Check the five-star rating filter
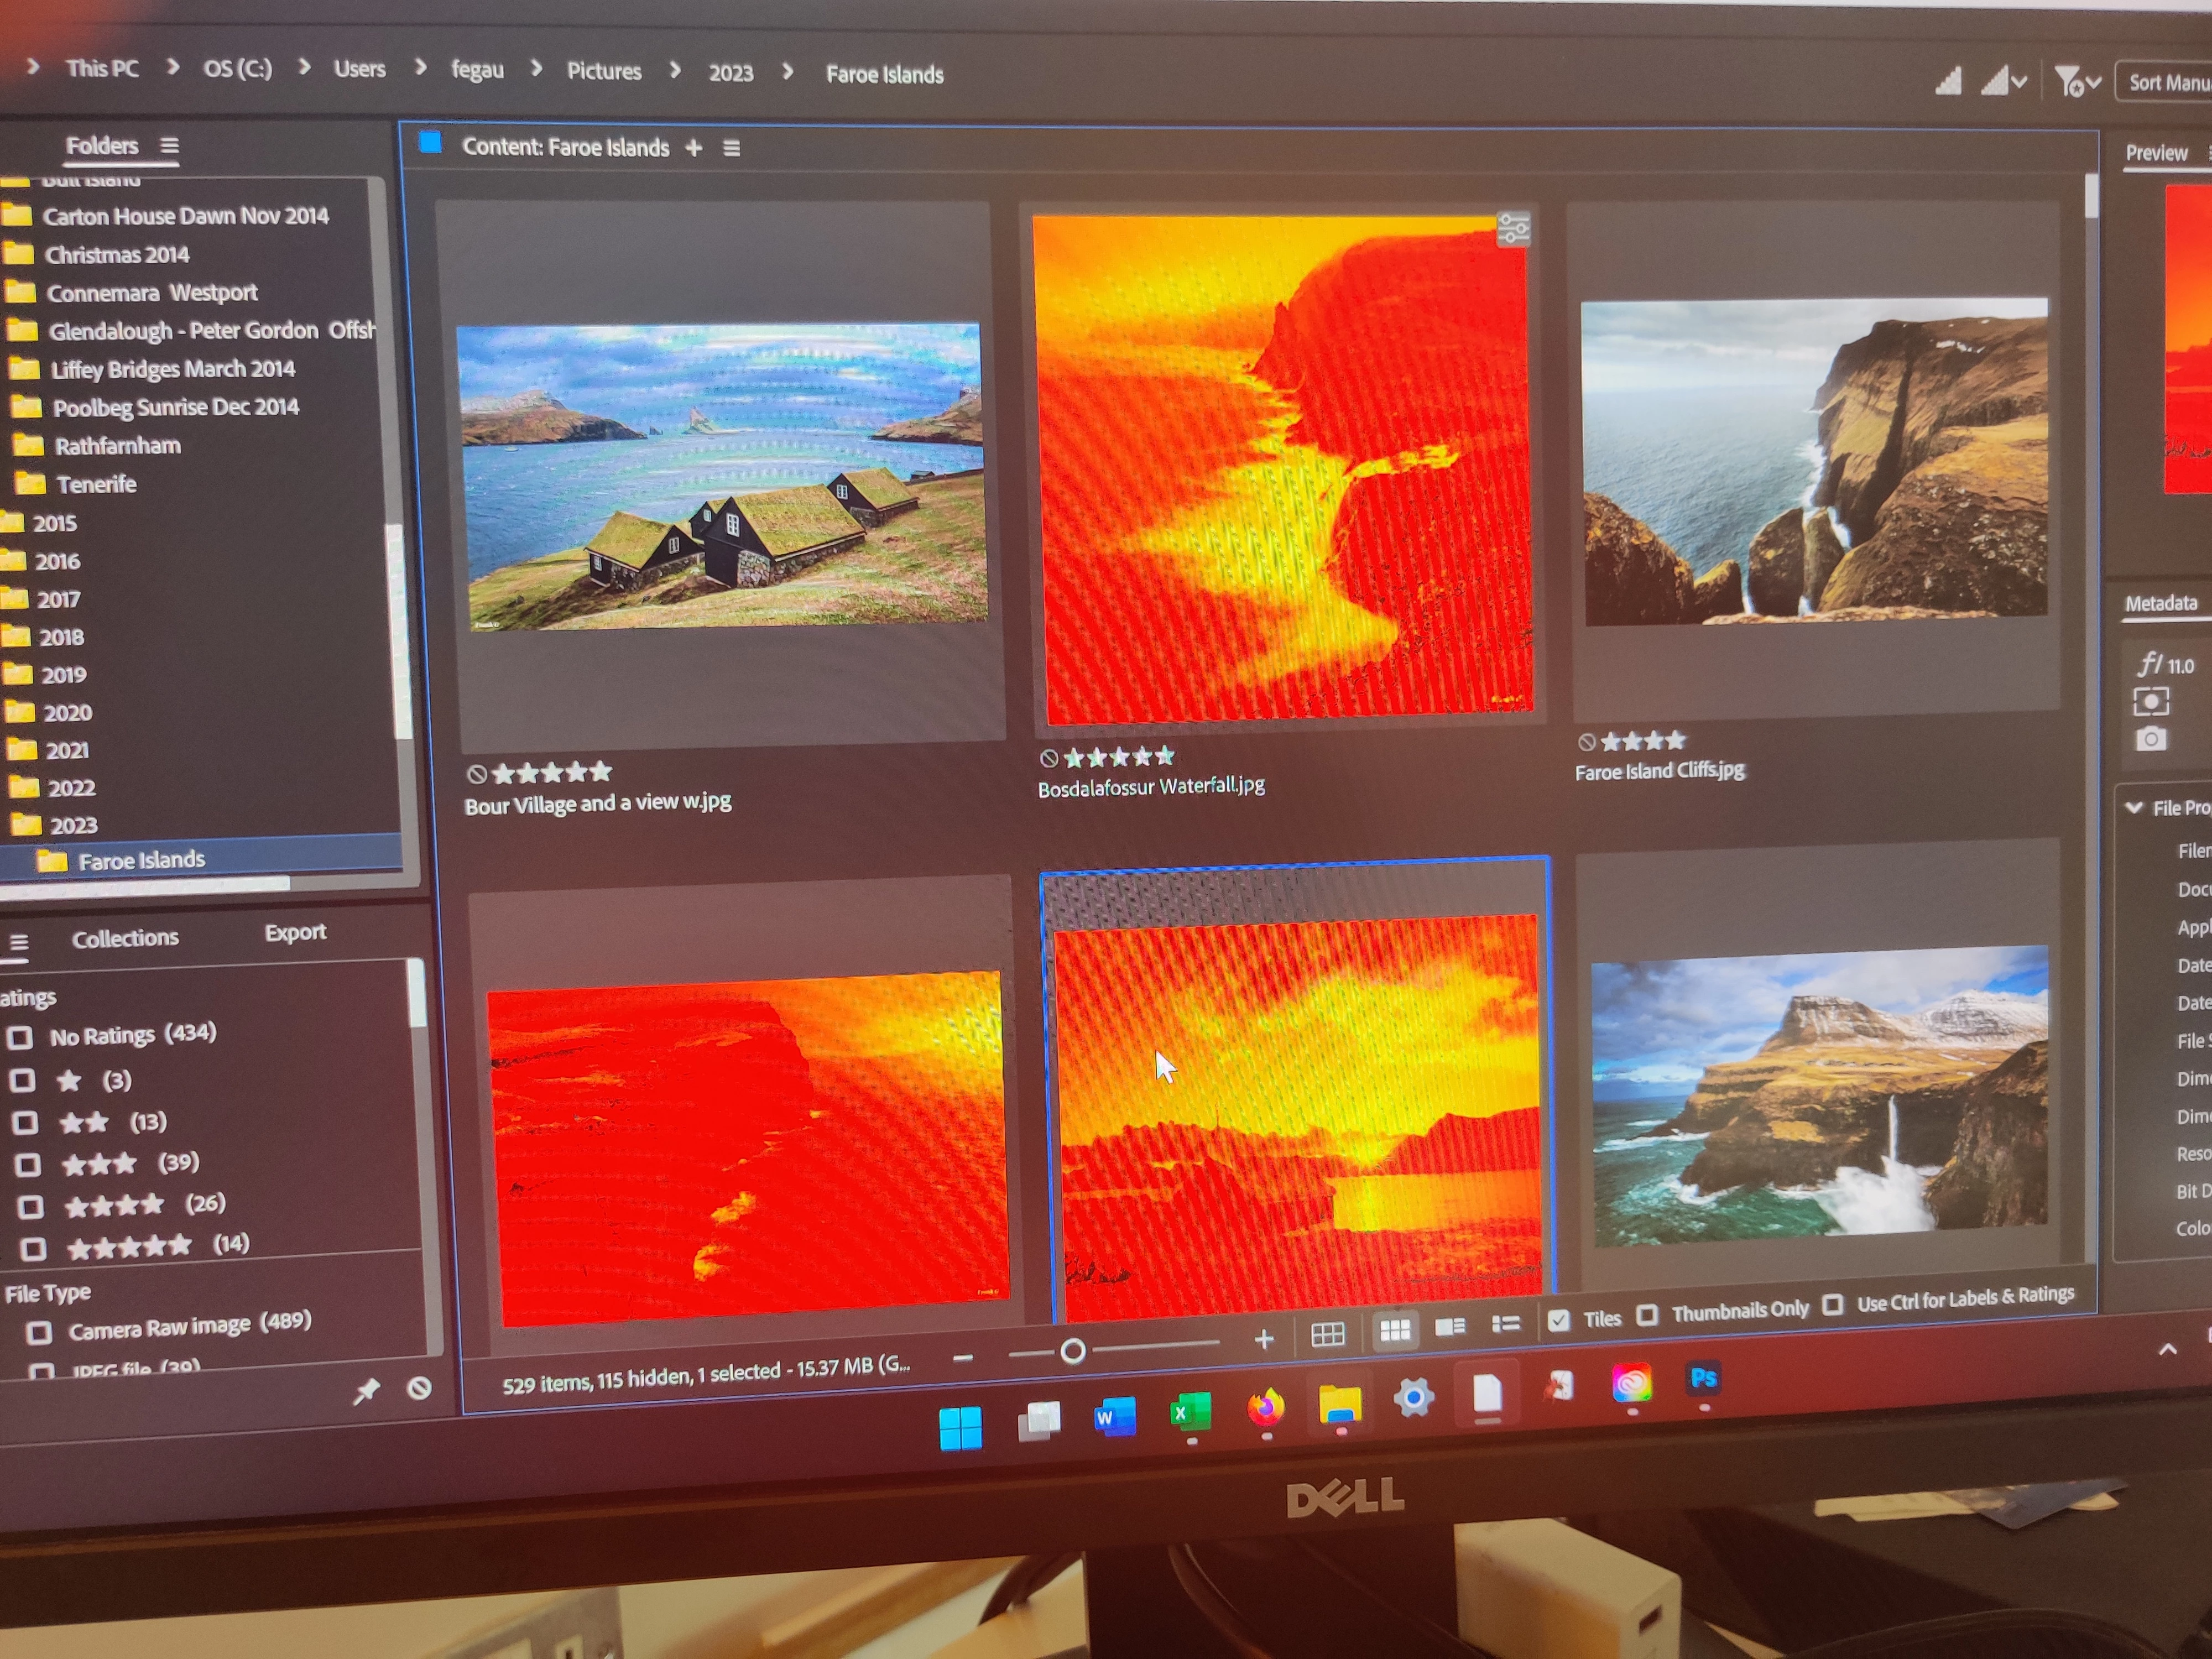The image size is (2212, 1659). [x=34, y=1248]
